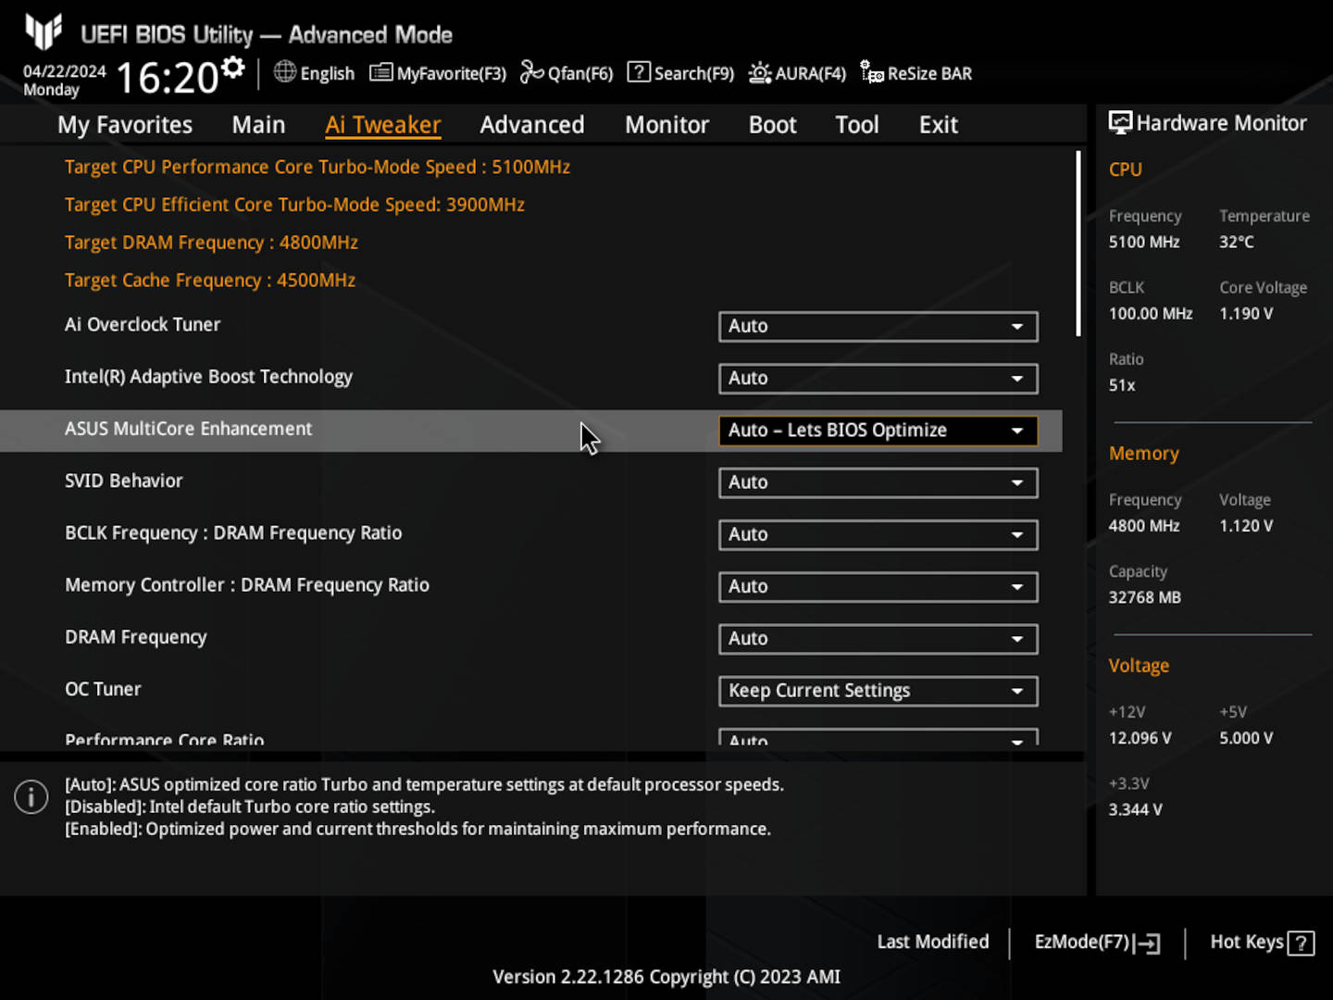1333x1000 pixels.
Task: Click CPU temperature value 32°C
Action: (1237, 242)
